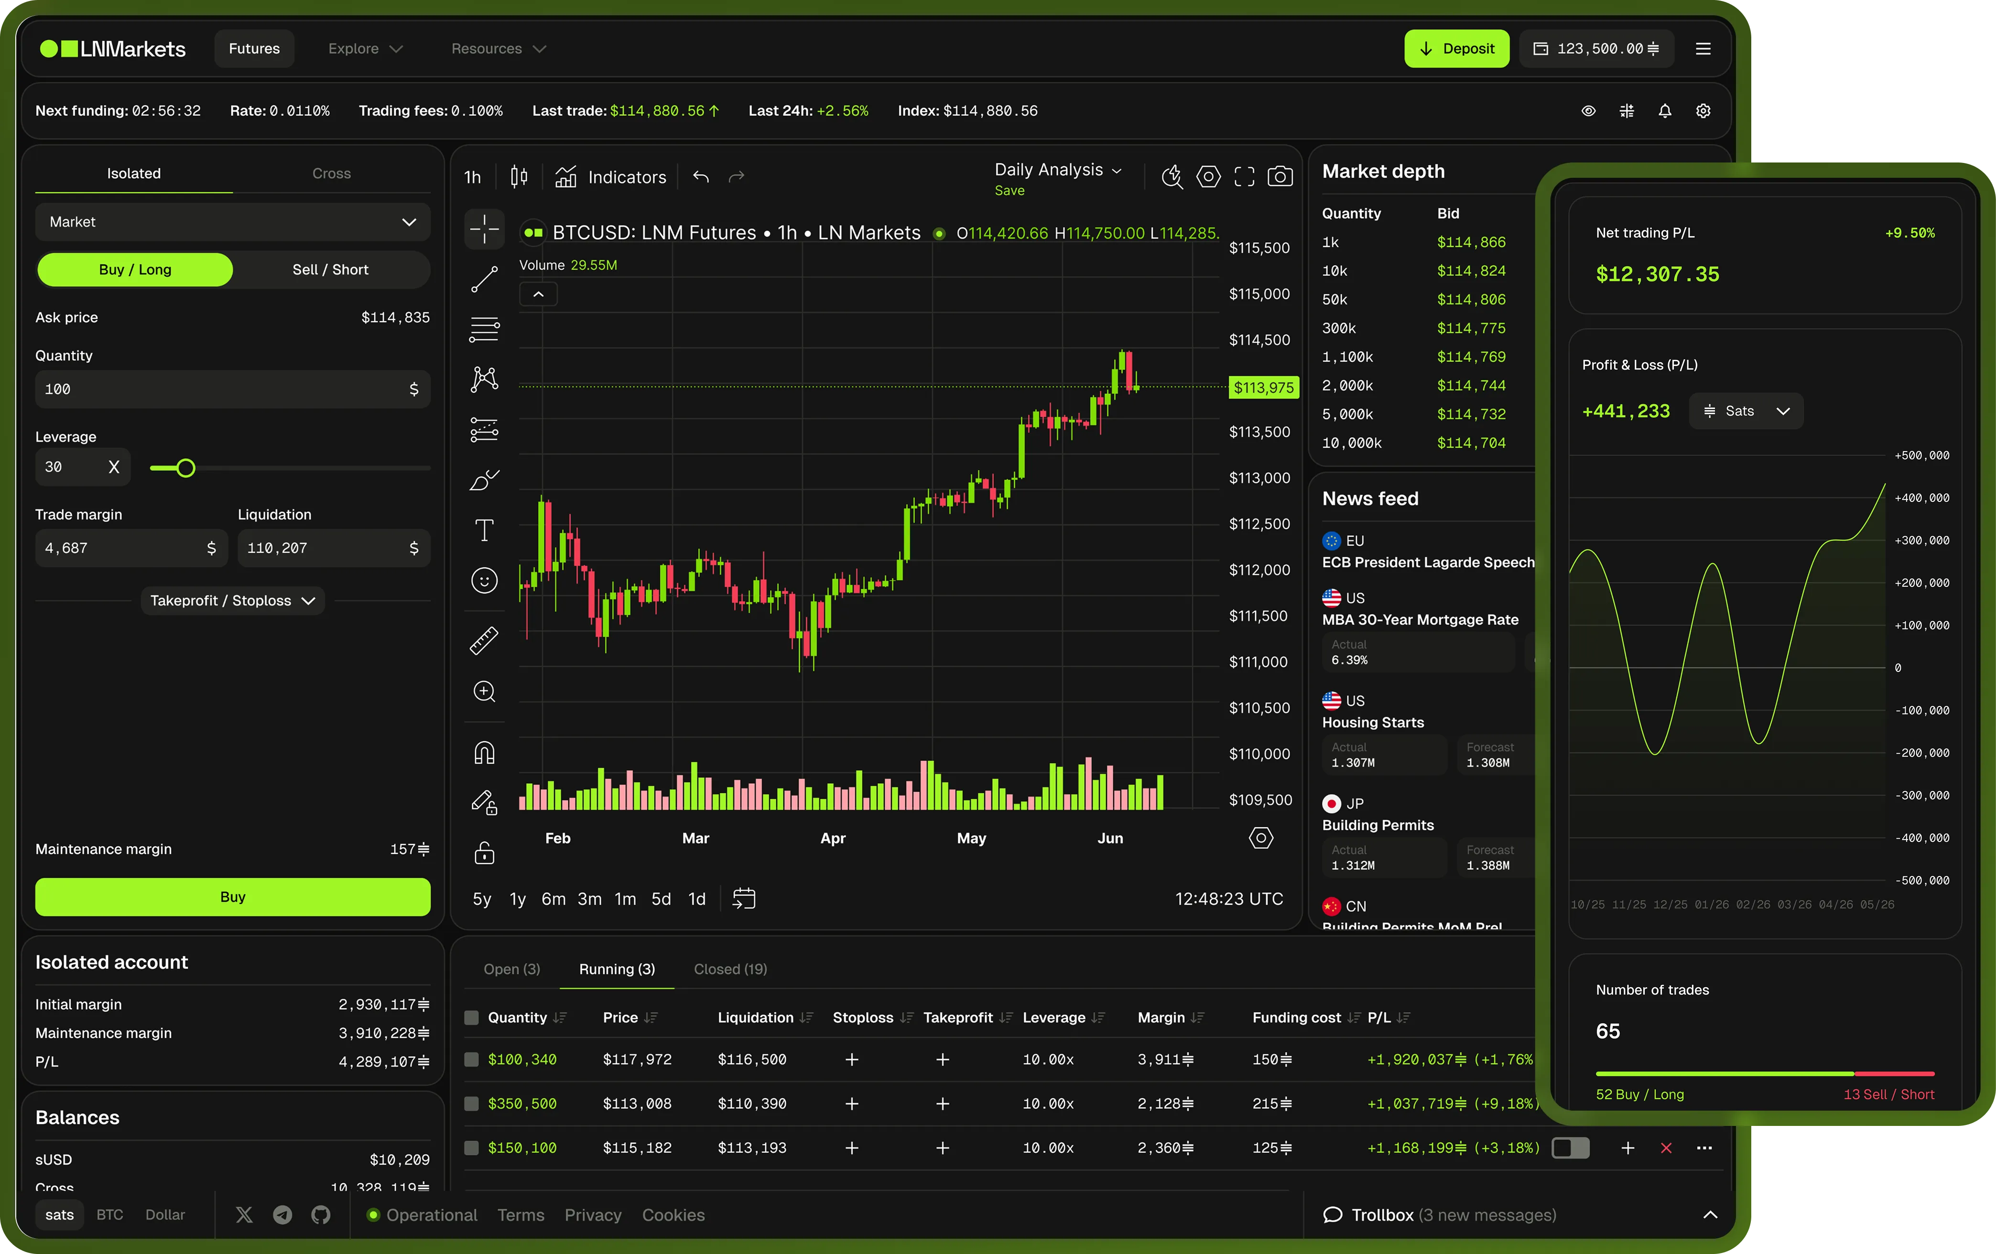Toggle the eye visibility icon in info bar
This screenshot has width=1996, height=1254.
[x=1588, y=111]
